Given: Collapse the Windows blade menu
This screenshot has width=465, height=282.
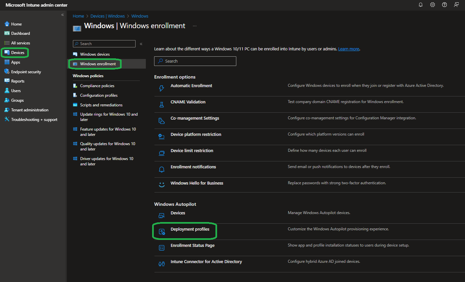Looking at the screenshot, I should (x=141, y=44).
